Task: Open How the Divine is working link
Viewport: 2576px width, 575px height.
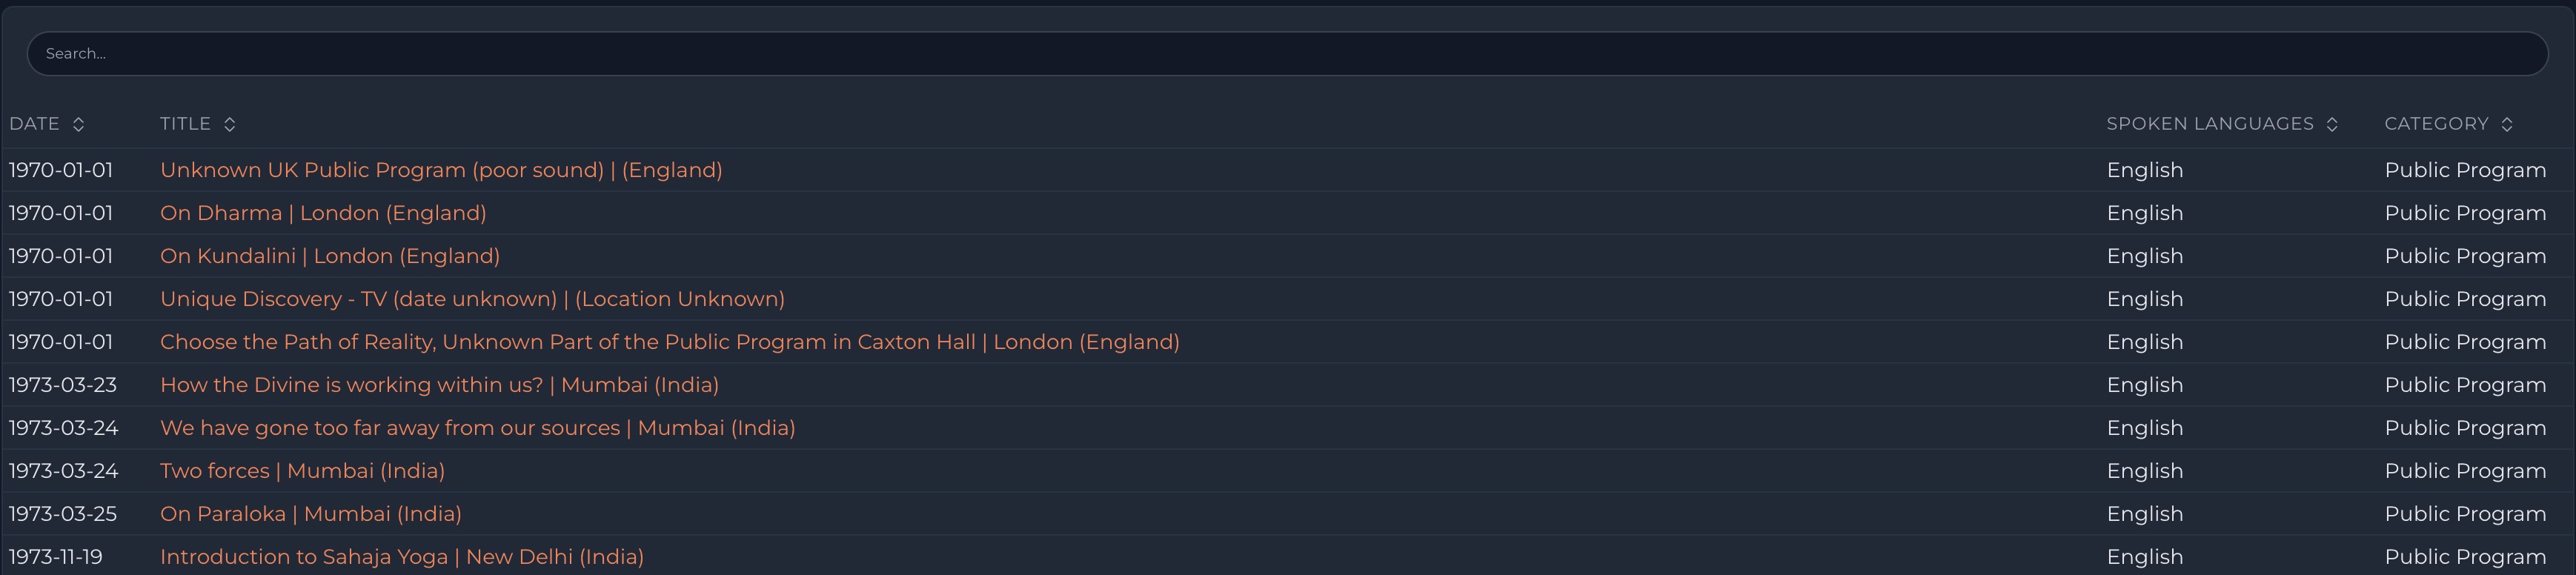Action: 439,385
